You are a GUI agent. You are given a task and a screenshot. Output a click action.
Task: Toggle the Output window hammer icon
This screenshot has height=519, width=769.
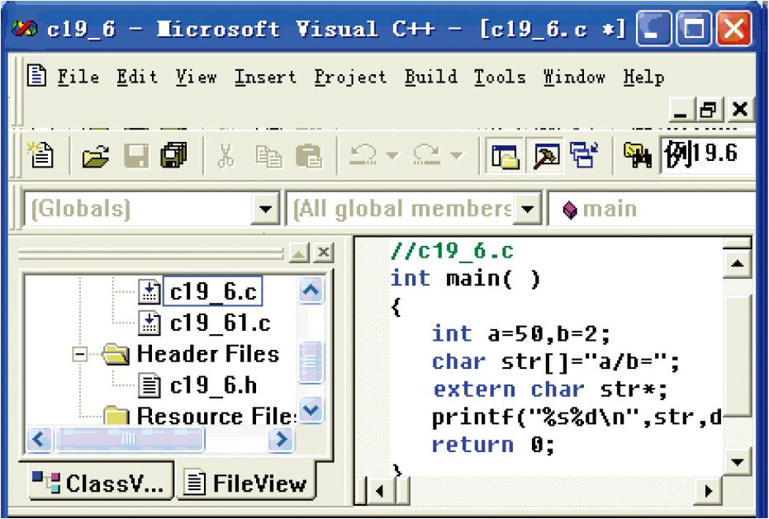tap(545, 156)
